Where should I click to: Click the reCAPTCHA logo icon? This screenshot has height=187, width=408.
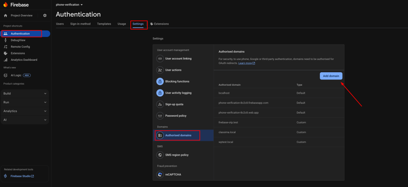(160, 175)
